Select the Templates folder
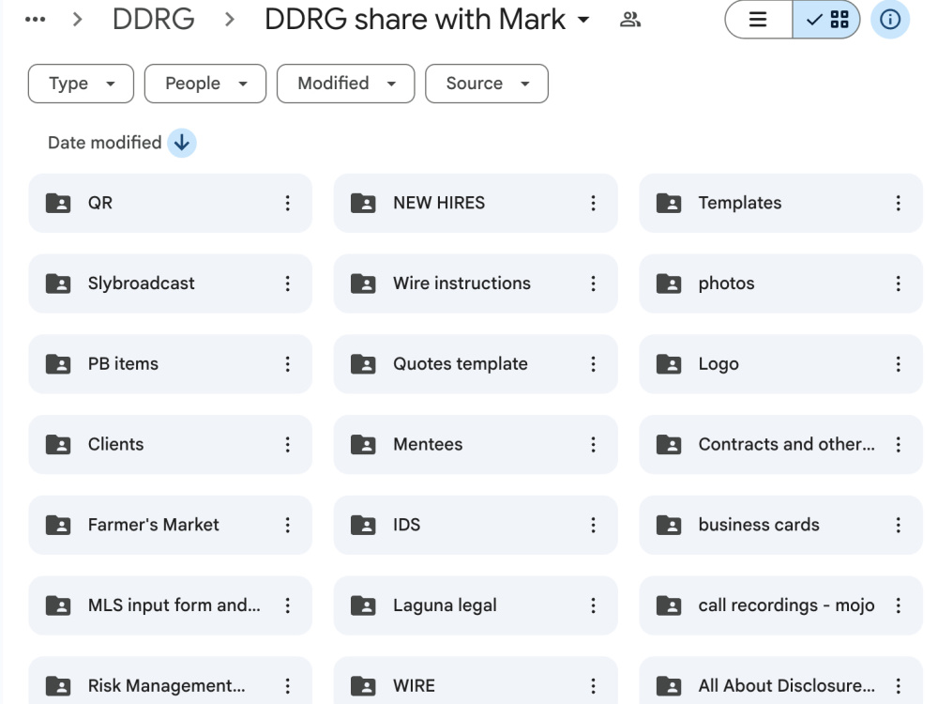938x704 pixels. [x=780, y=203]
